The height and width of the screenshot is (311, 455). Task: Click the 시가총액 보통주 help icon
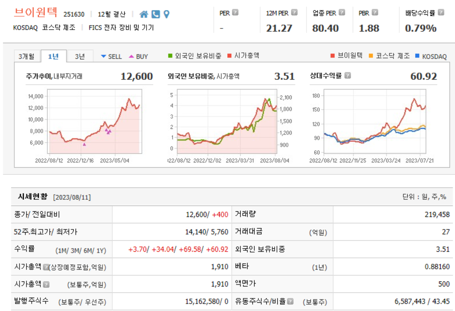(x=47, y=284)
